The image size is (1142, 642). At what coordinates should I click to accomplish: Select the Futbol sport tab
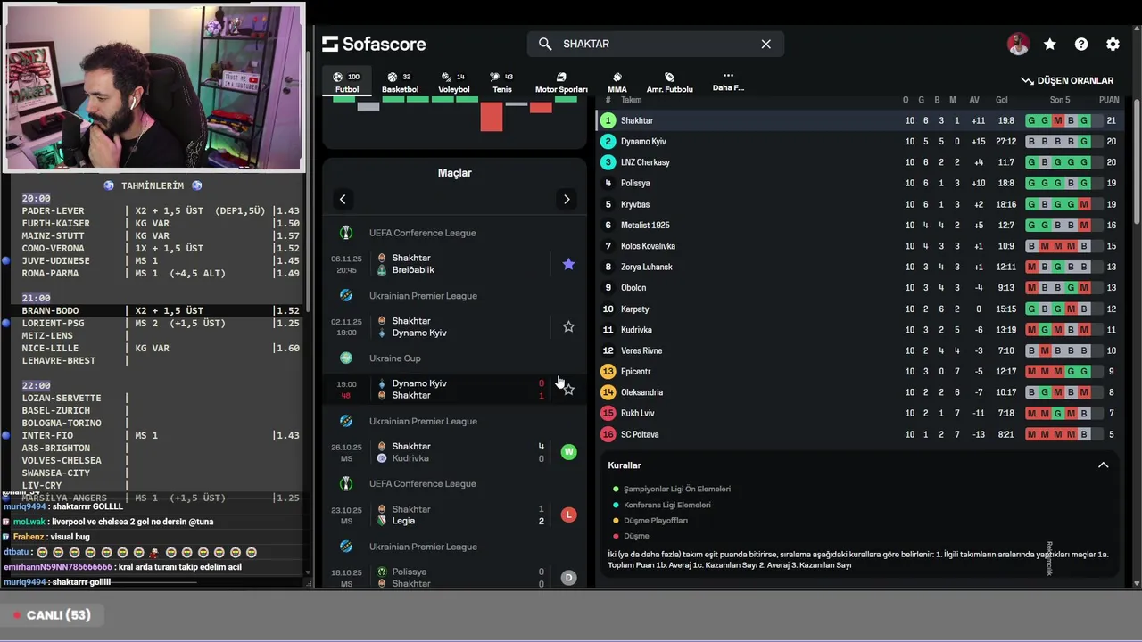click(x=346, y=82)
